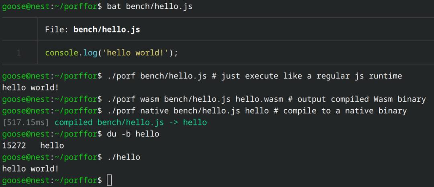Click the ./porf bench/hello.js command
Image resolution: width=434 pixels, height=187 pixels.
pos(157,76)
